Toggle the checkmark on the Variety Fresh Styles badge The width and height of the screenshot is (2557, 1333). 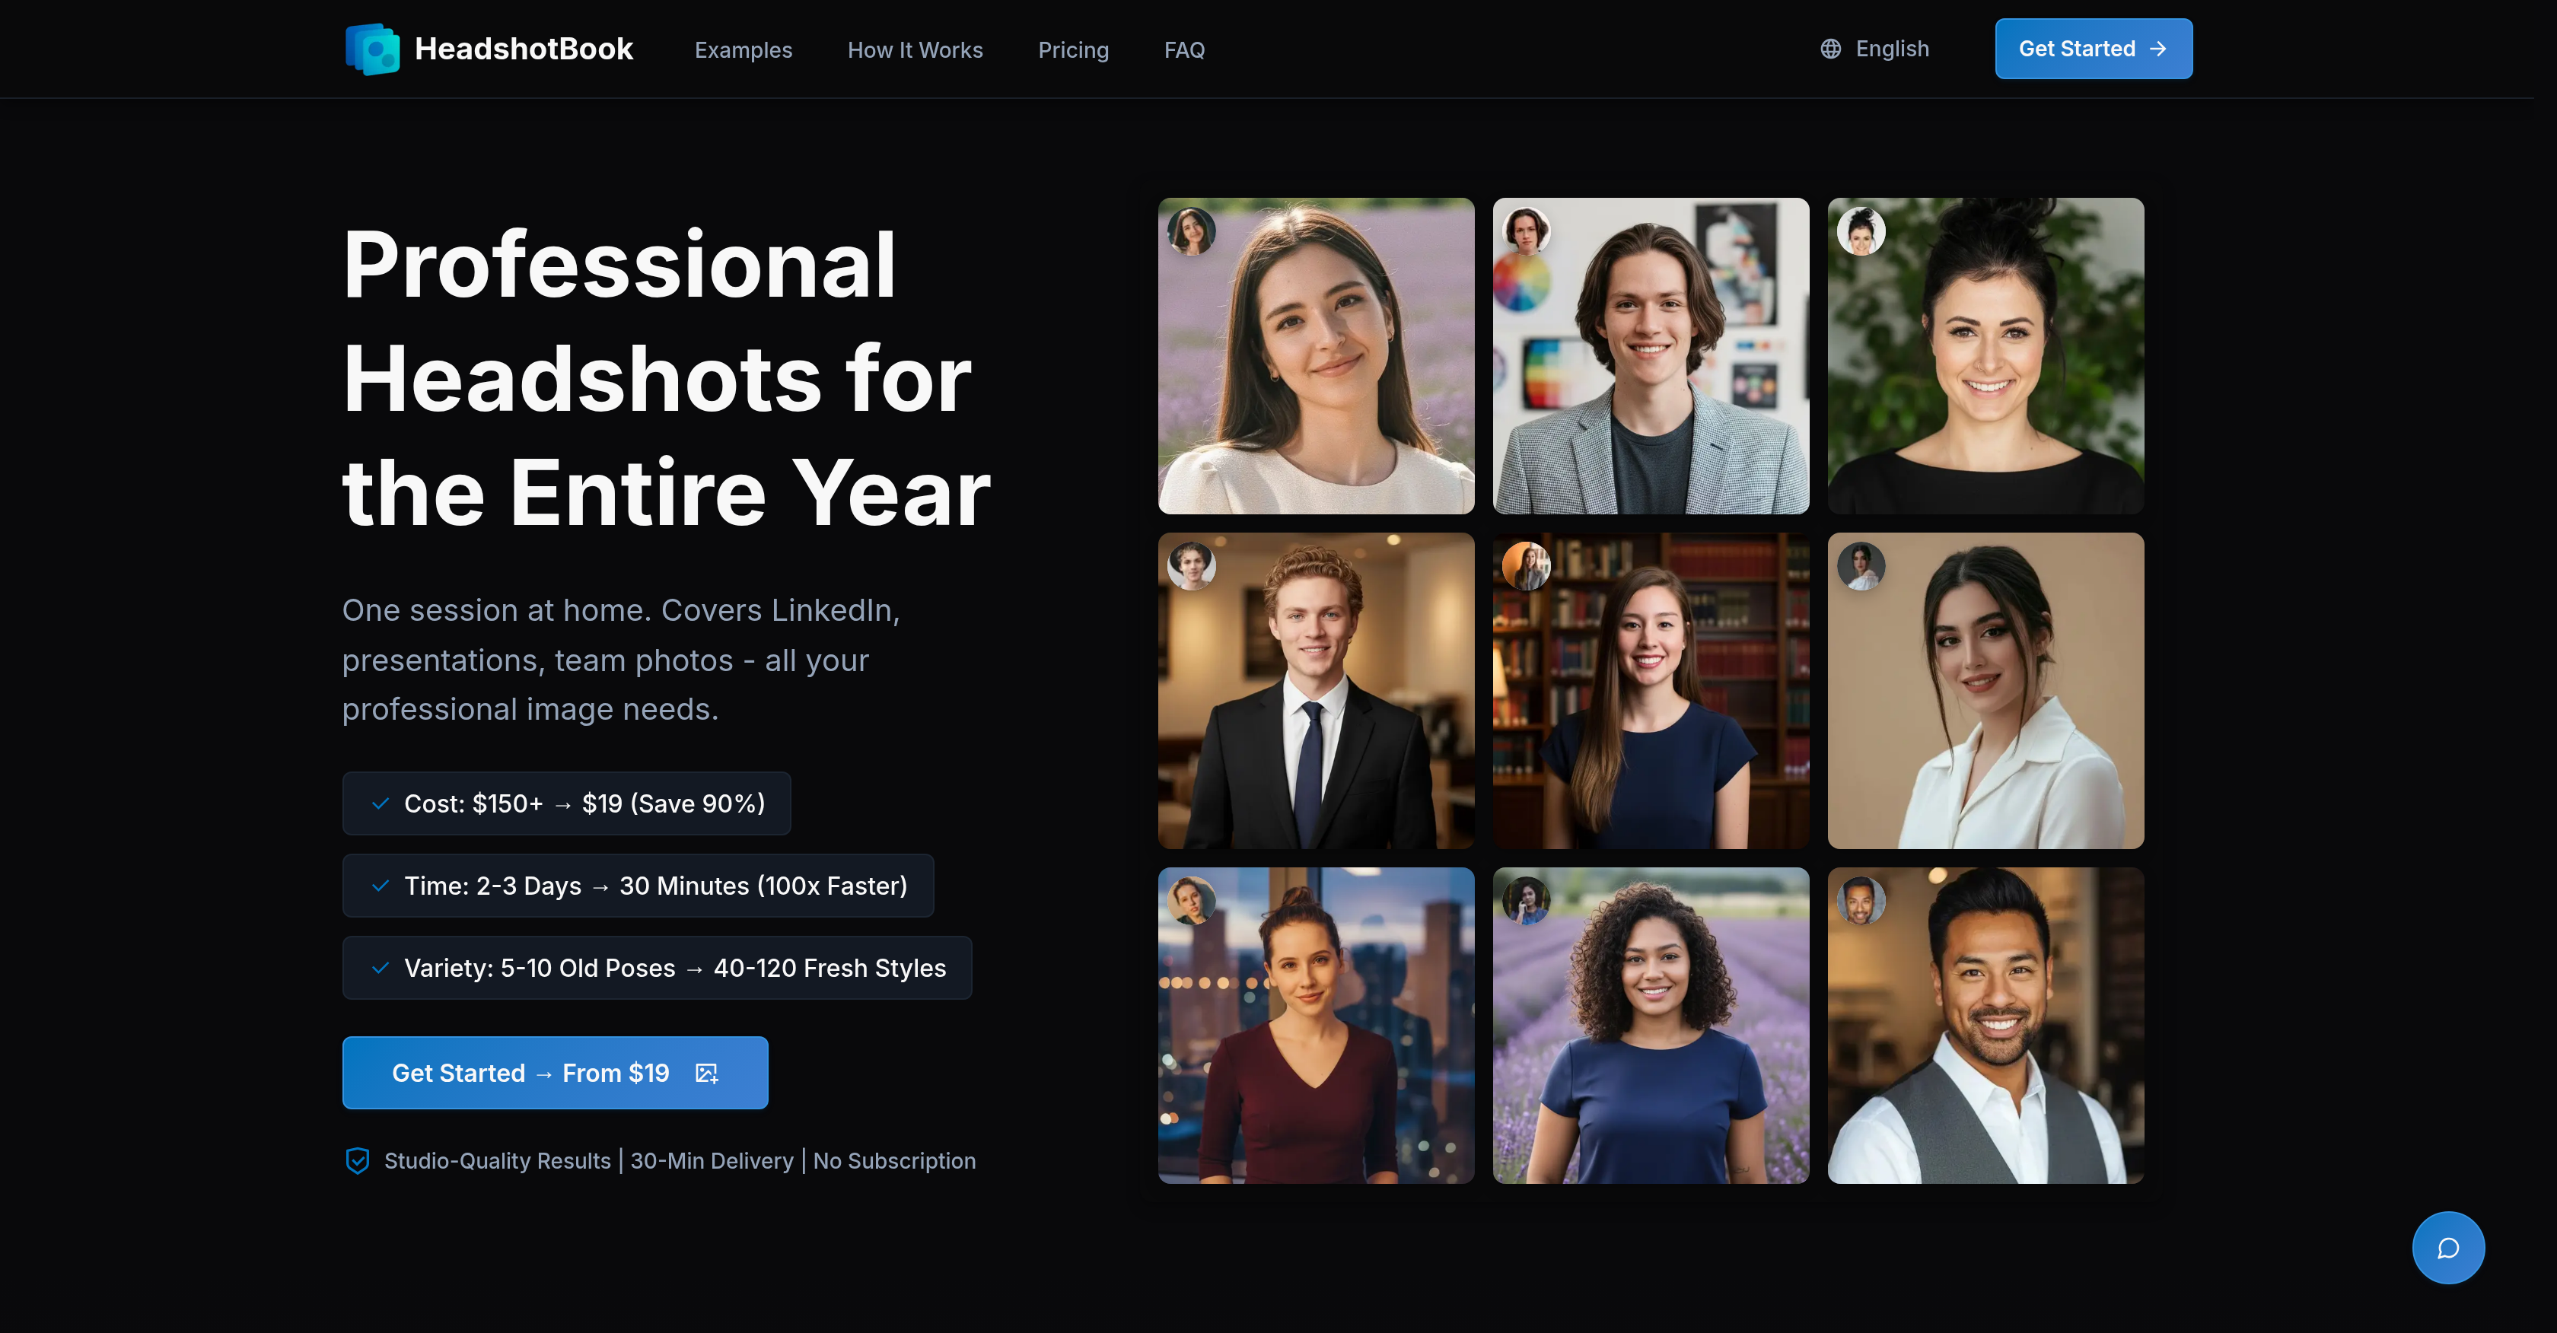[379, 968]
